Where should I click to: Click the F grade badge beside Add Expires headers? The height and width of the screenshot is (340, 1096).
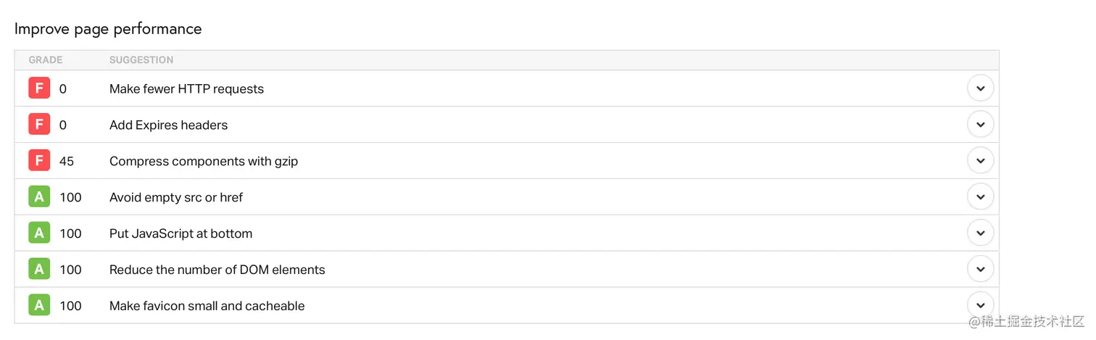39,125
